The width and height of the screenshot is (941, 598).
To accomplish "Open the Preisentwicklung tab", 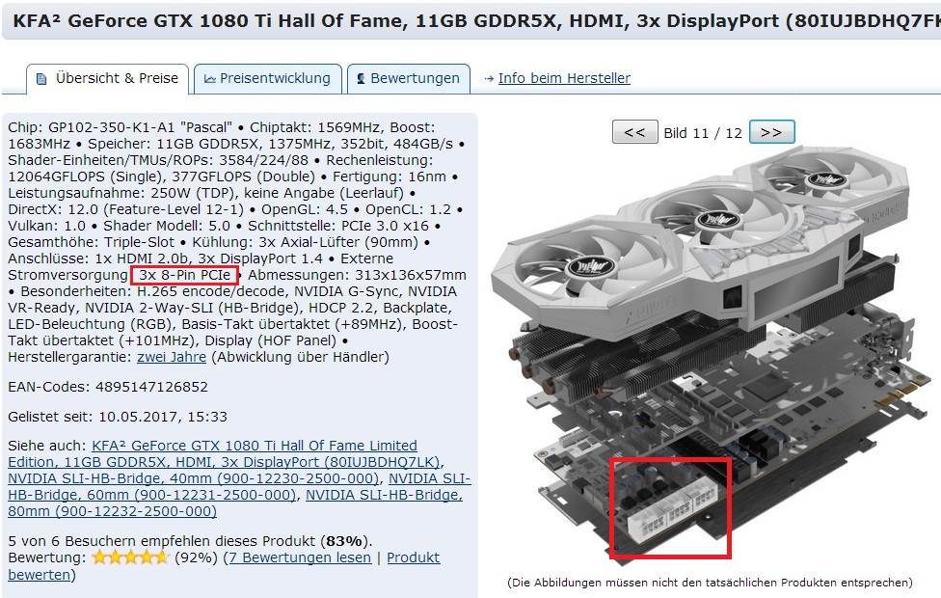I will (x=268, y=79).
